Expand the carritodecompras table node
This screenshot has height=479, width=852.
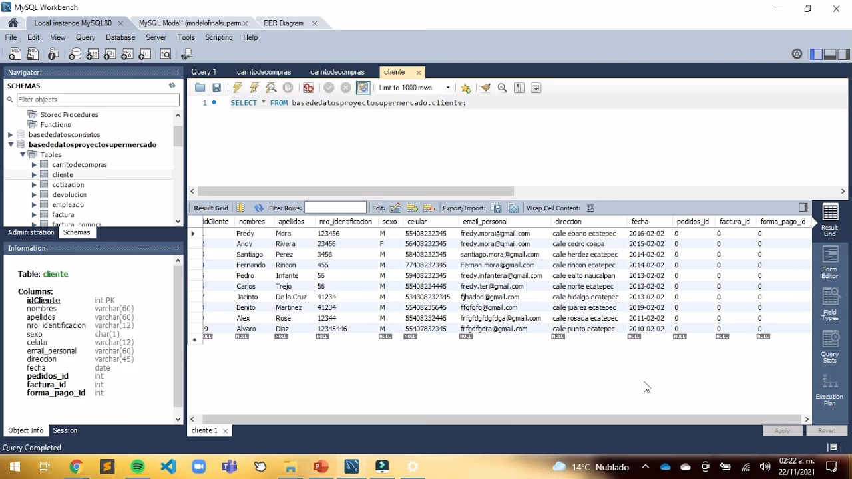coord(34,165)
